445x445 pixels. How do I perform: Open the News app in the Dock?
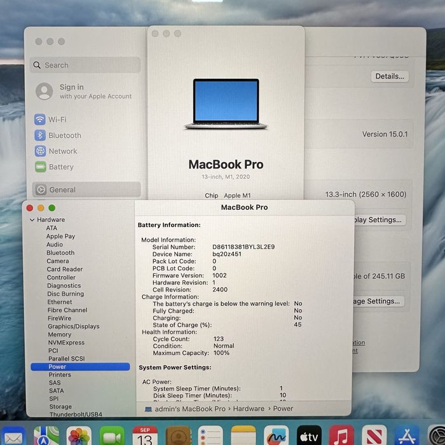click(x=374, y=436)
